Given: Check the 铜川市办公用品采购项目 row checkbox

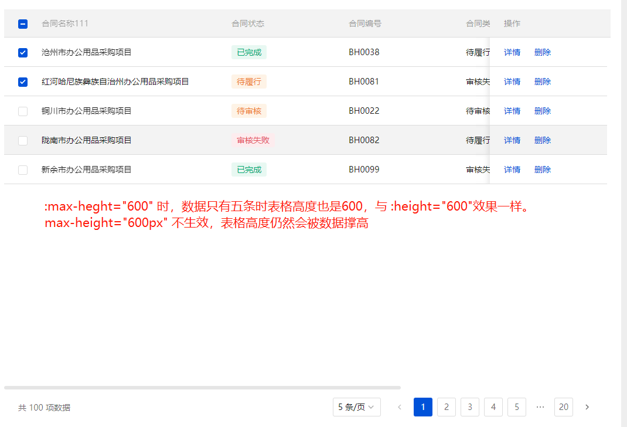Looking at the screenshot, I should (22, 111).
